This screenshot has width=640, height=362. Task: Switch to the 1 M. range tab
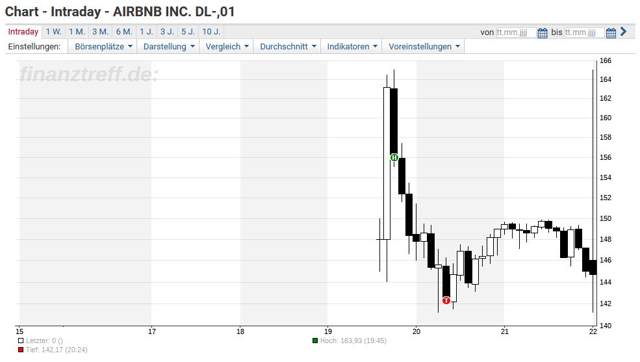pyautogui.click(x=77, y=32)
